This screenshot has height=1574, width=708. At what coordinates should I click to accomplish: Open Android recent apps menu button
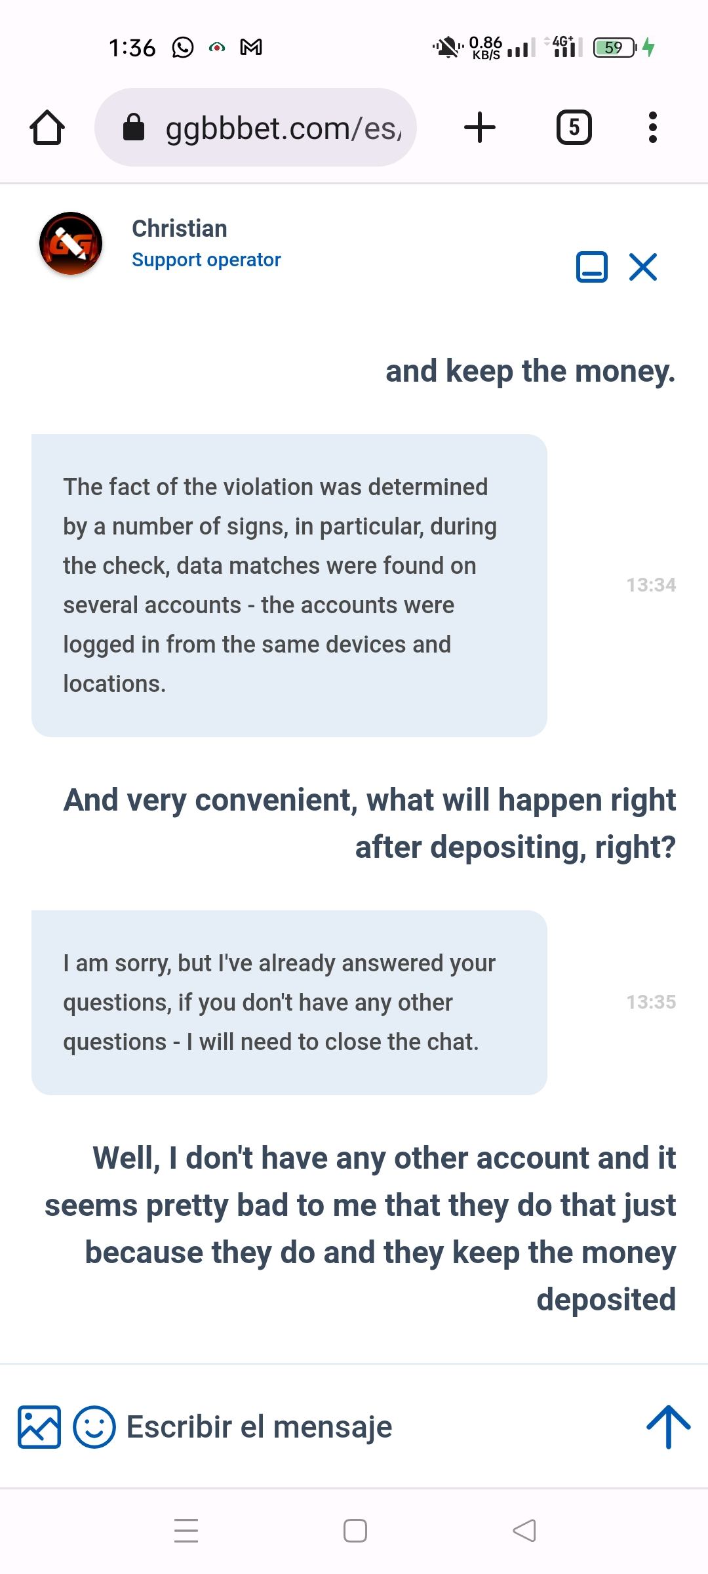186,1531
